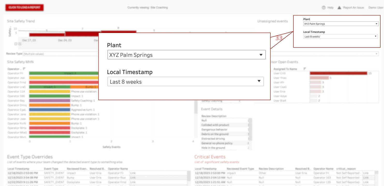Click the second small chart control under the Safety axis
Viewport: 384px width, 186px height.
[20, 44]
